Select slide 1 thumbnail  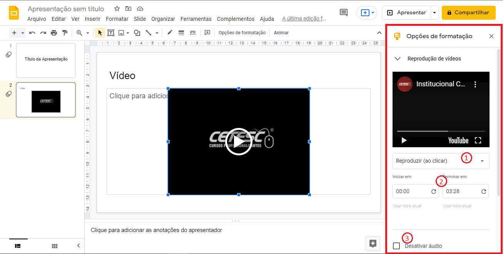pyautogui.click(x=46, y=61)
